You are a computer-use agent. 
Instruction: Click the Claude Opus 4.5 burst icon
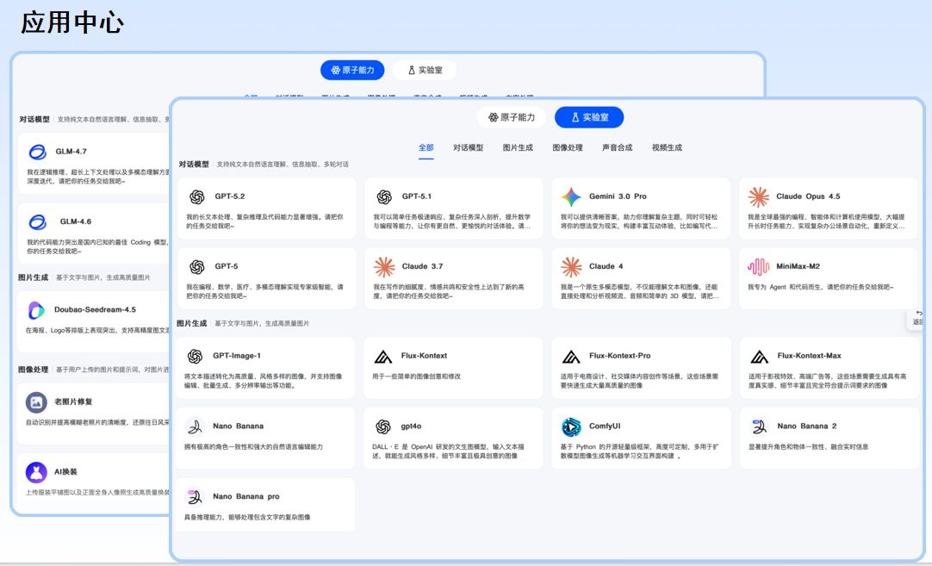point(759,196)
